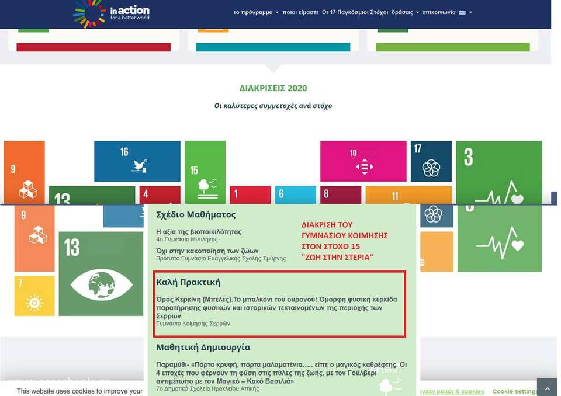Click Οι καλύτερες συμμετοχές ανά στόχο subtitle
Image resolution: width=561 pixels, height=396 pixels.
(273, 106)
